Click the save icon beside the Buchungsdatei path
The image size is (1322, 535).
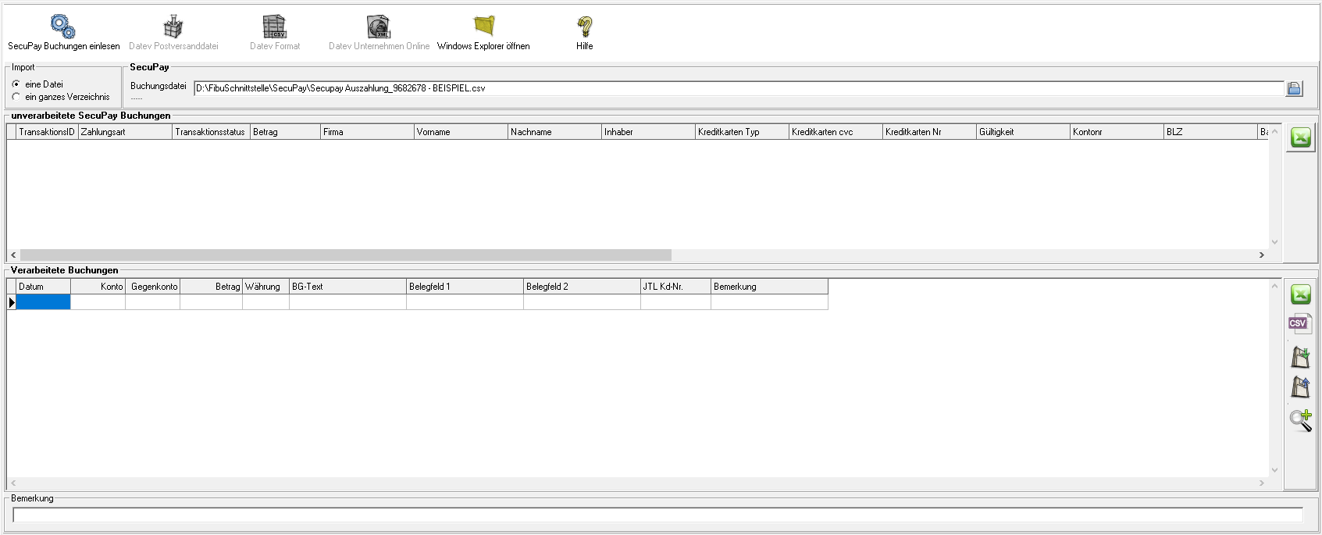pyautogui.click(x=1294, y=88)
